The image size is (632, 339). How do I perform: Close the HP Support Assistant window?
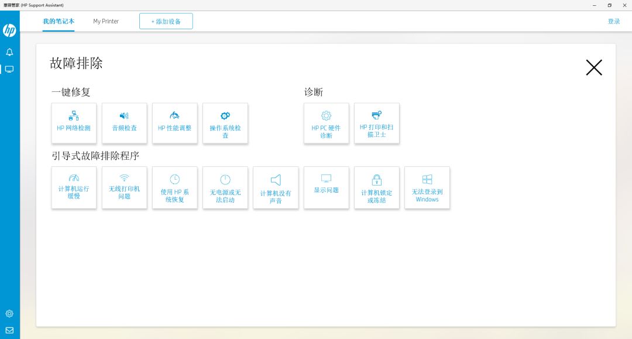(x=625, y=5)
